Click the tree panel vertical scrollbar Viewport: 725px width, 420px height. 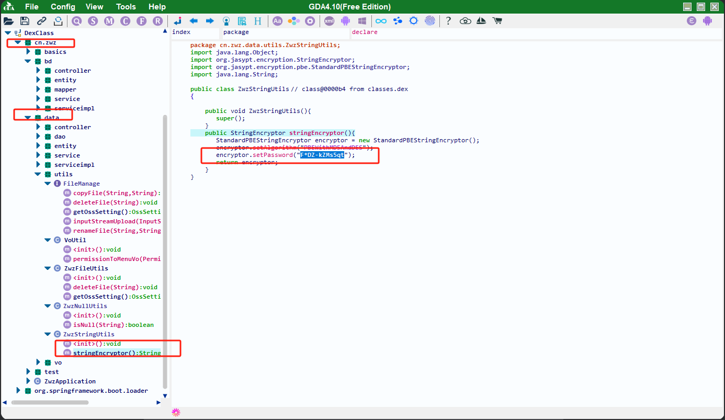click(165, 251)
